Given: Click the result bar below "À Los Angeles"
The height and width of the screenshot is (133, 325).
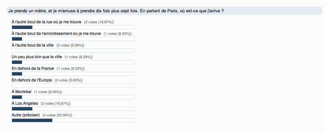Looking at the screenshot, I should [x=73, y=109].
